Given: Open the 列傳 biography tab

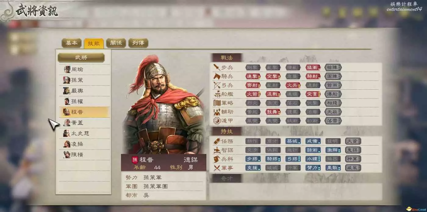Looking at the screenshot, I should pos(138,43).
